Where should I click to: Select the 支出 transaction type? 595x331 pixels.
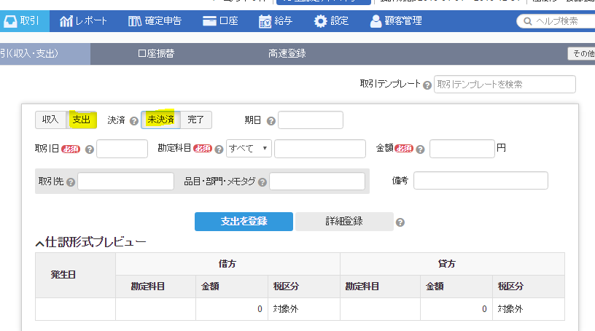(x=82, y=120)
